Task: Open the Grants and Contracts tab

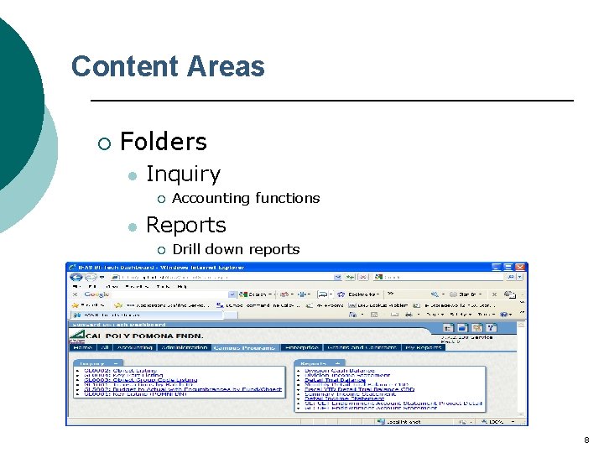Action: [362, 347]
